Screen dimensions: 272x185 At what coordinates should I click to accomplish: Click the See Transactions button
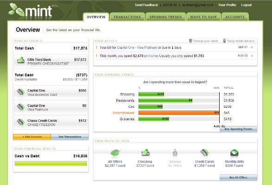pos(70,137)
